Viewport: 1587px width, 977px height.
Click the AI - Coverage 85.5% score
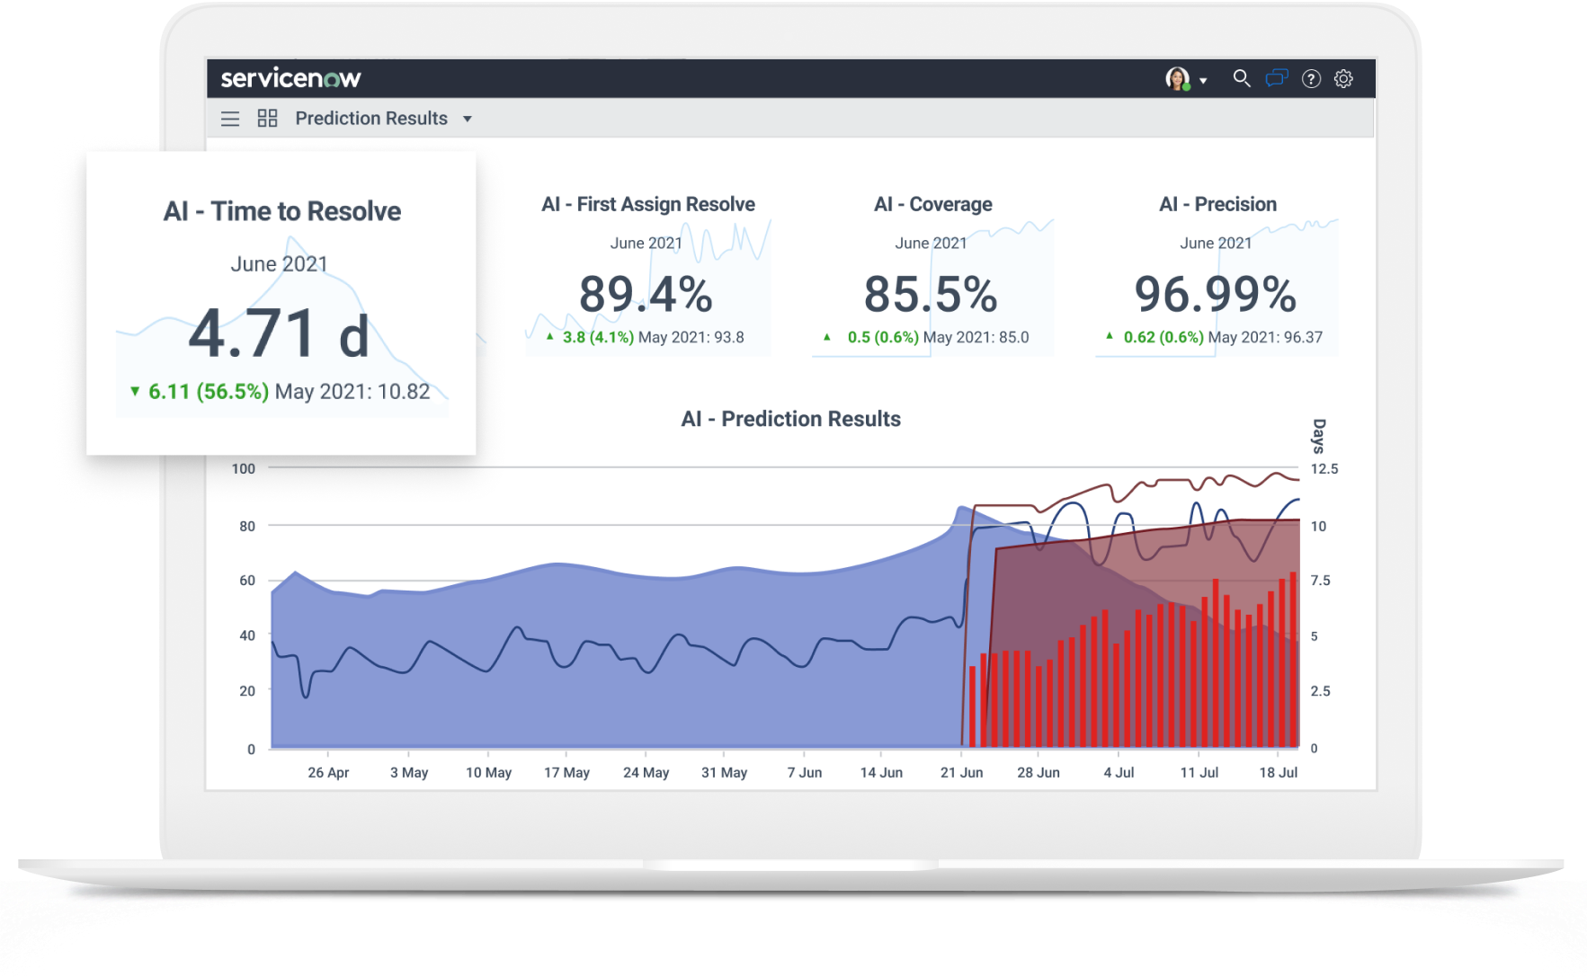point(931,295)
